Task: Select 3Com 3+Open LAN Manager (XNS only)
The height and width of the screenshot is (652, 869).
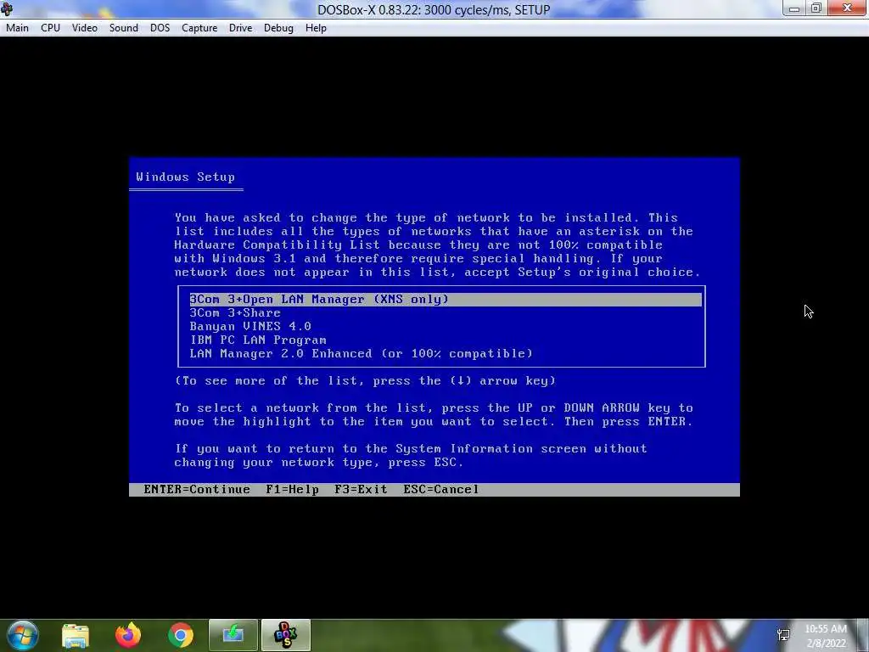Action: 446,300
